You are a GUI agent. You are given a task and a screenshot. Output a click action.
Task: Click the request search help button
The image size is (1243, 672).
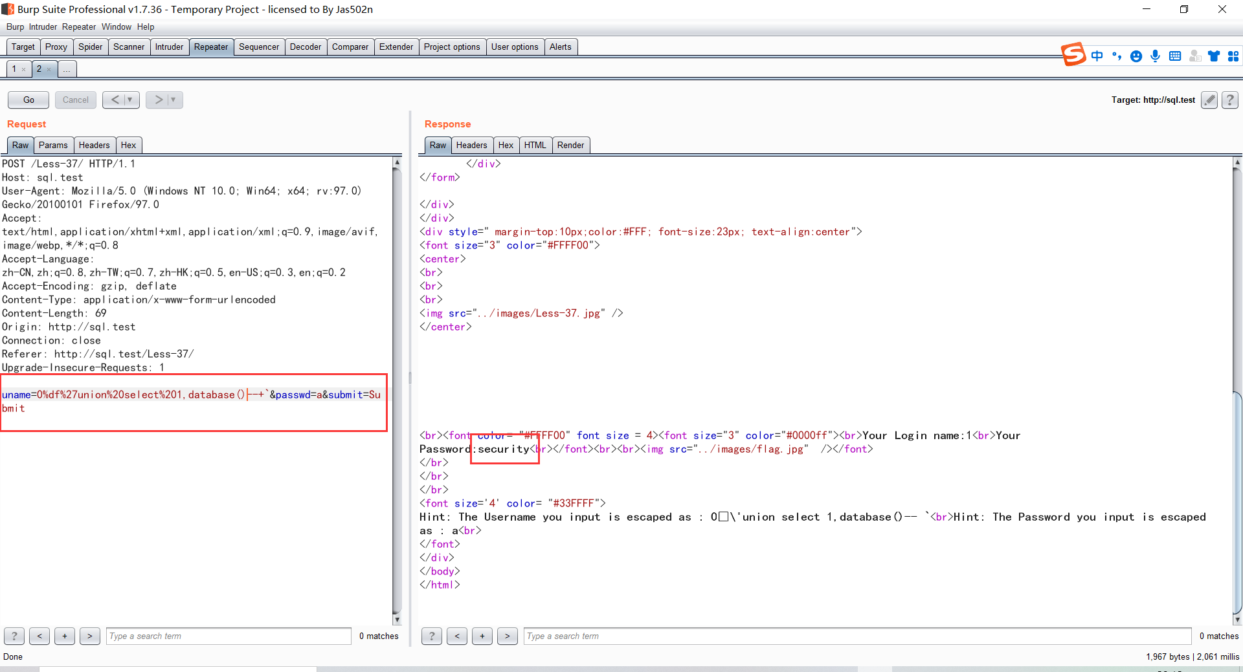(x=14, y=636)
